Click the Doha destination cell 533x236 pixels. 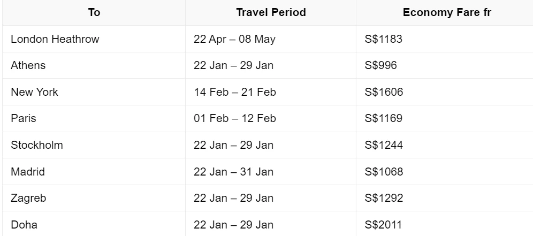(x=94, y=224)
